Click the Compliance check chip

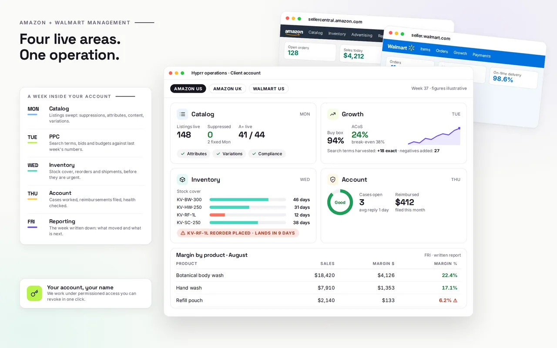(267, 154)
